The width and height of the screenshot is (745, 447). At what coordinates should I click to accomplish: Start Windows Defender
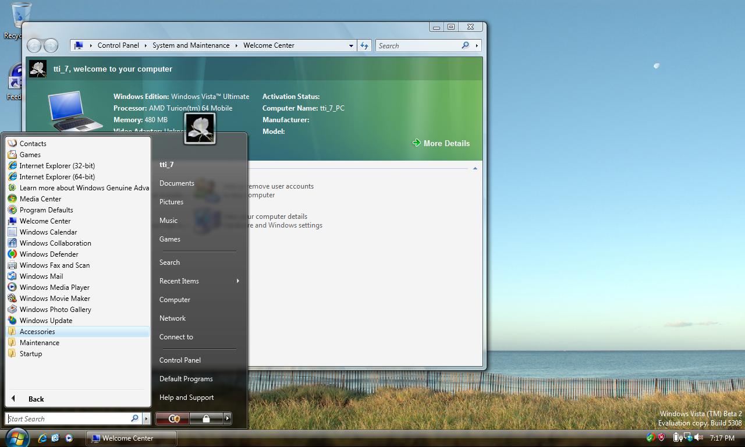coord(78,254)
